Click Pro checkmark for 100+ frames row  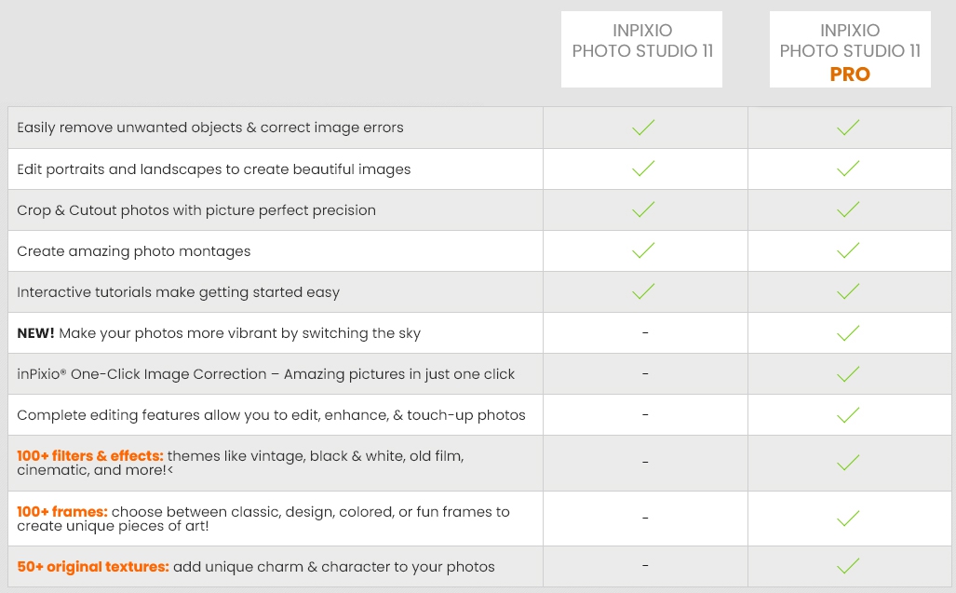(848, 519)
